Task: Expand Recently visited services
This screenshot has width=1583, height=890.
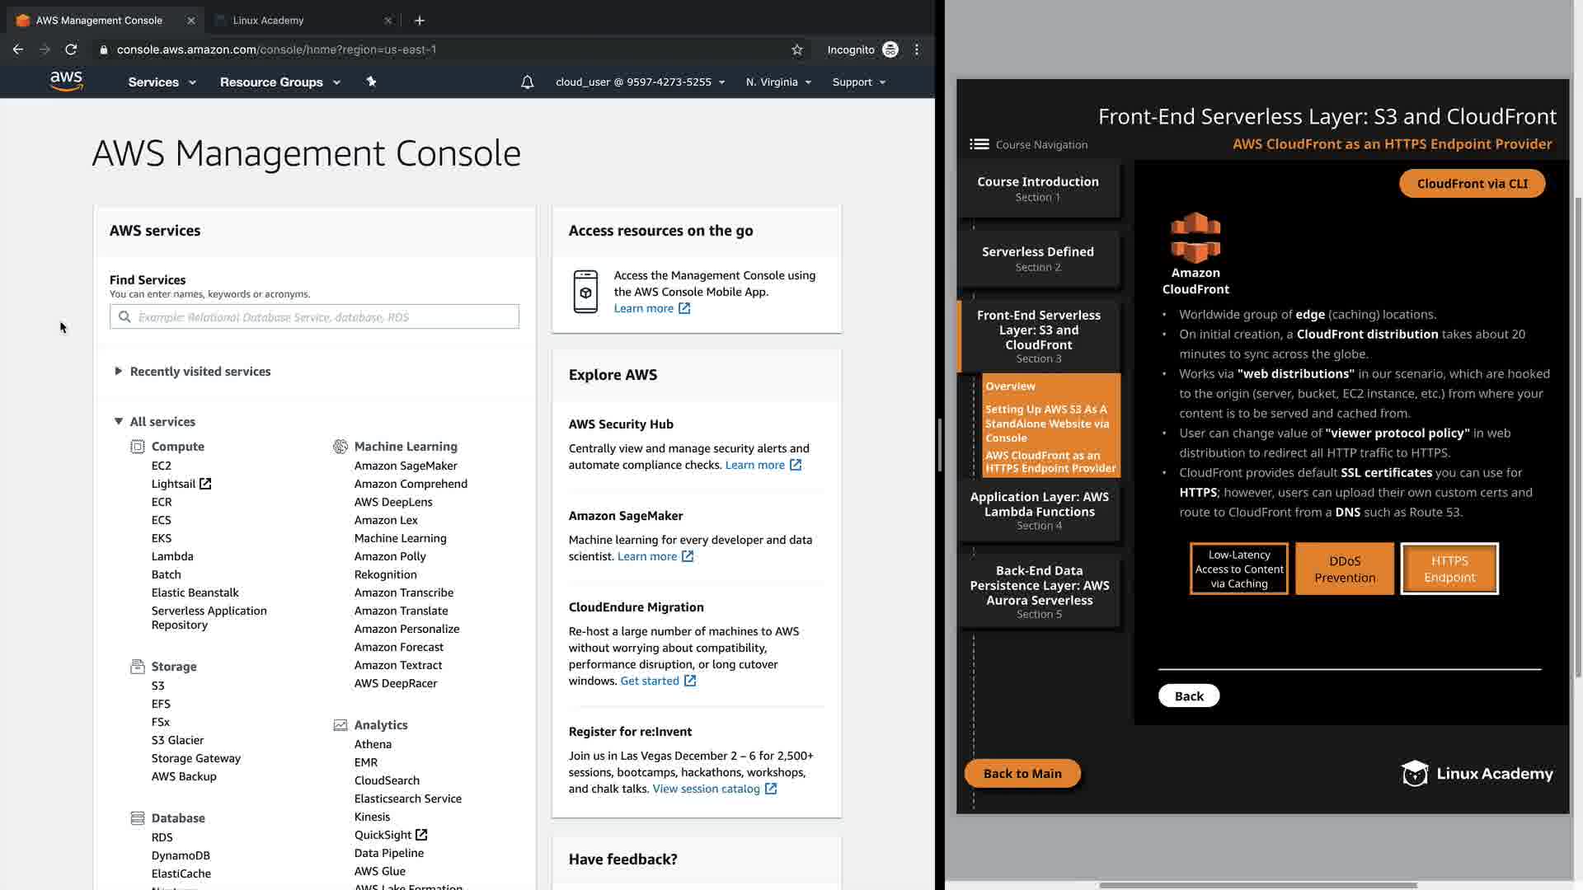Action: point(200,372)
